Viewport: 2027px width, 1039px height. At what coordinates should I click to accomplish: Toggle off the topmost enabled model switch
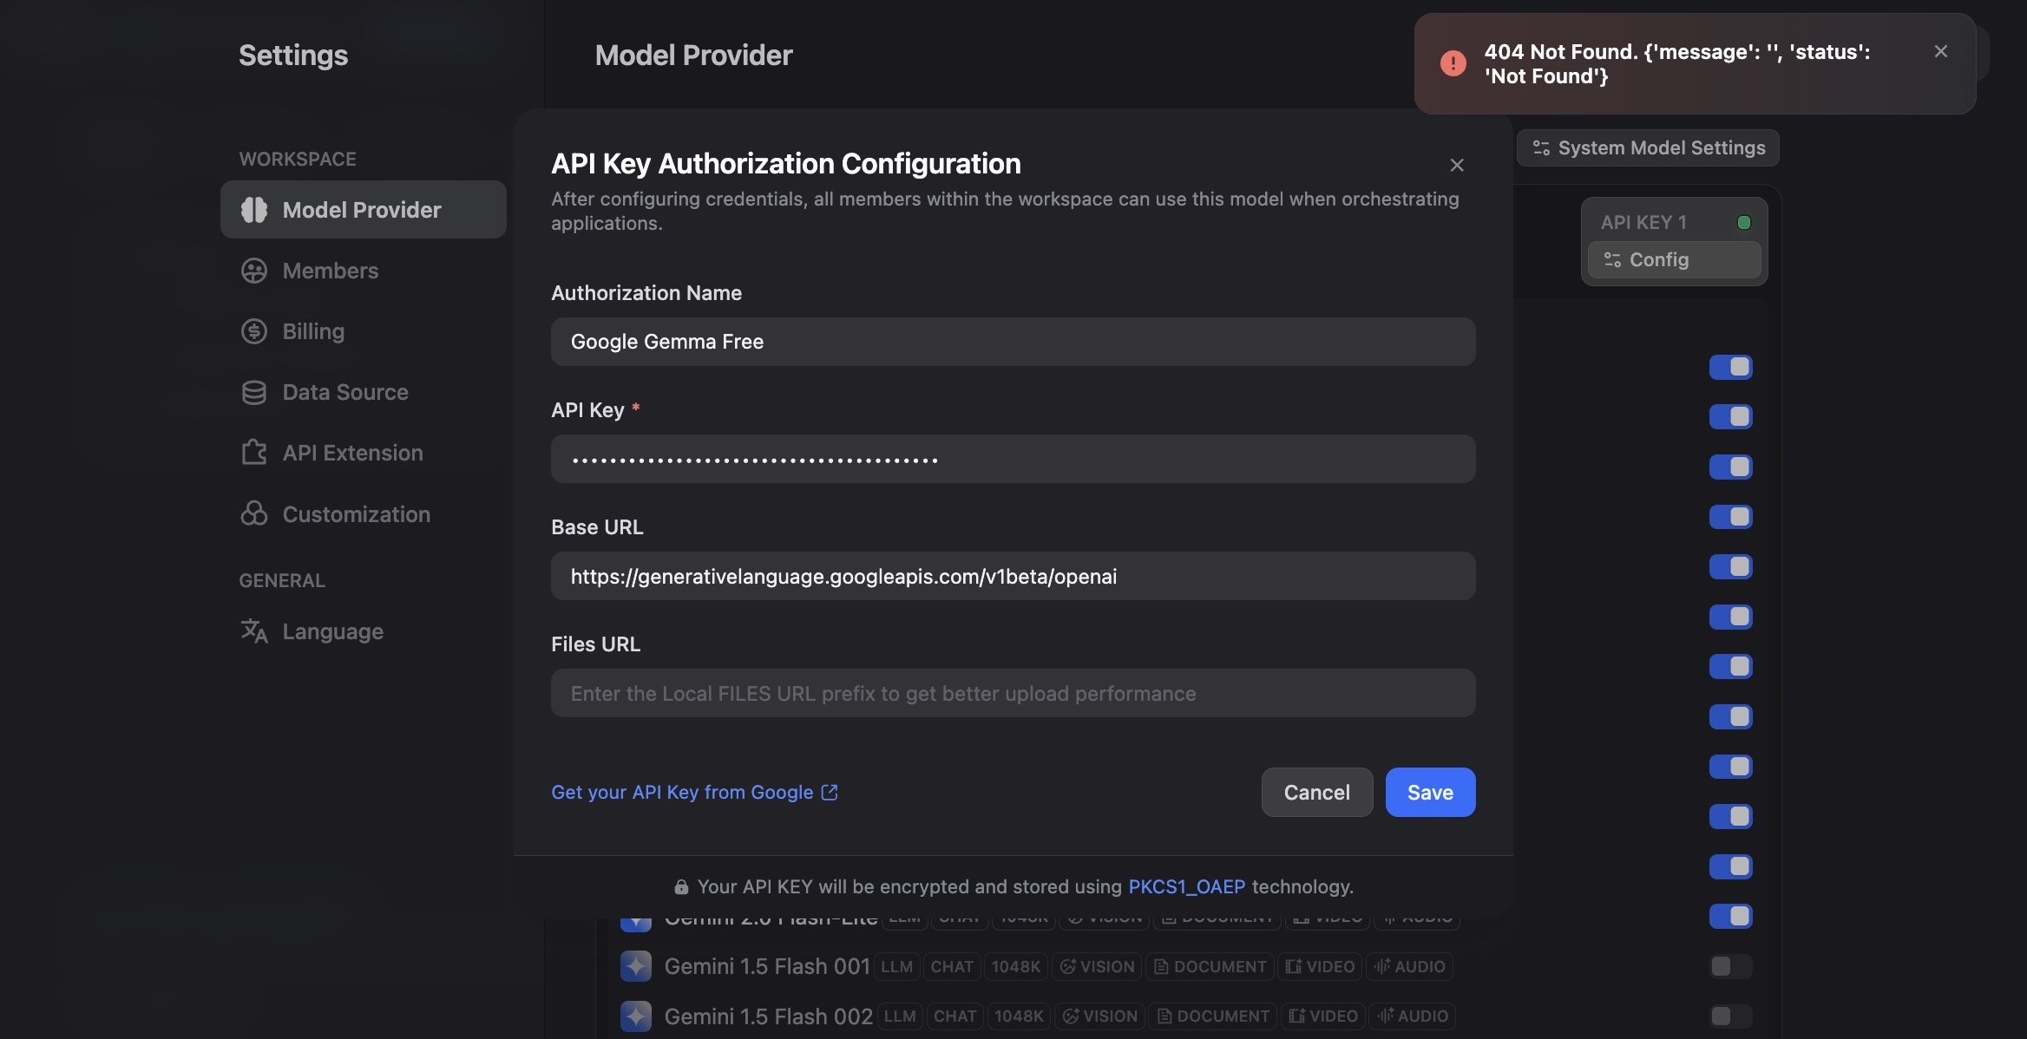click(1730, 368)
